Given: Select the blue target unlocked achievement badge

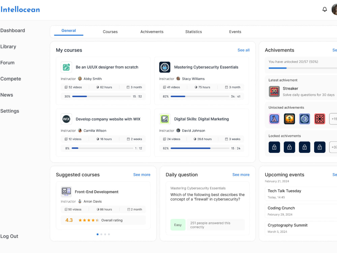Looking at the screenshot, I should tap(305, 119).
